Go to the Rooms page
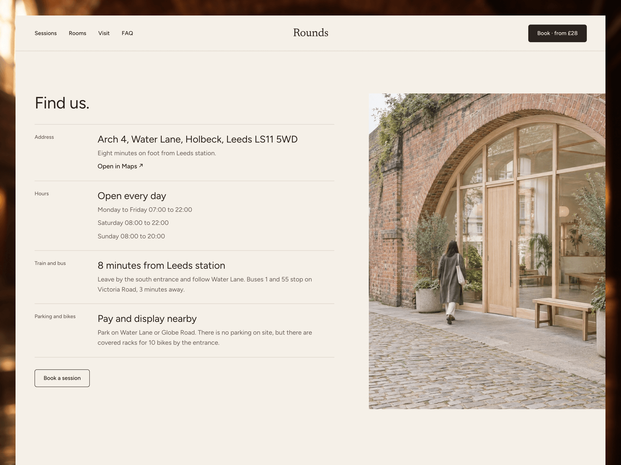Viewport: 621px width, 465px height. 77,33
